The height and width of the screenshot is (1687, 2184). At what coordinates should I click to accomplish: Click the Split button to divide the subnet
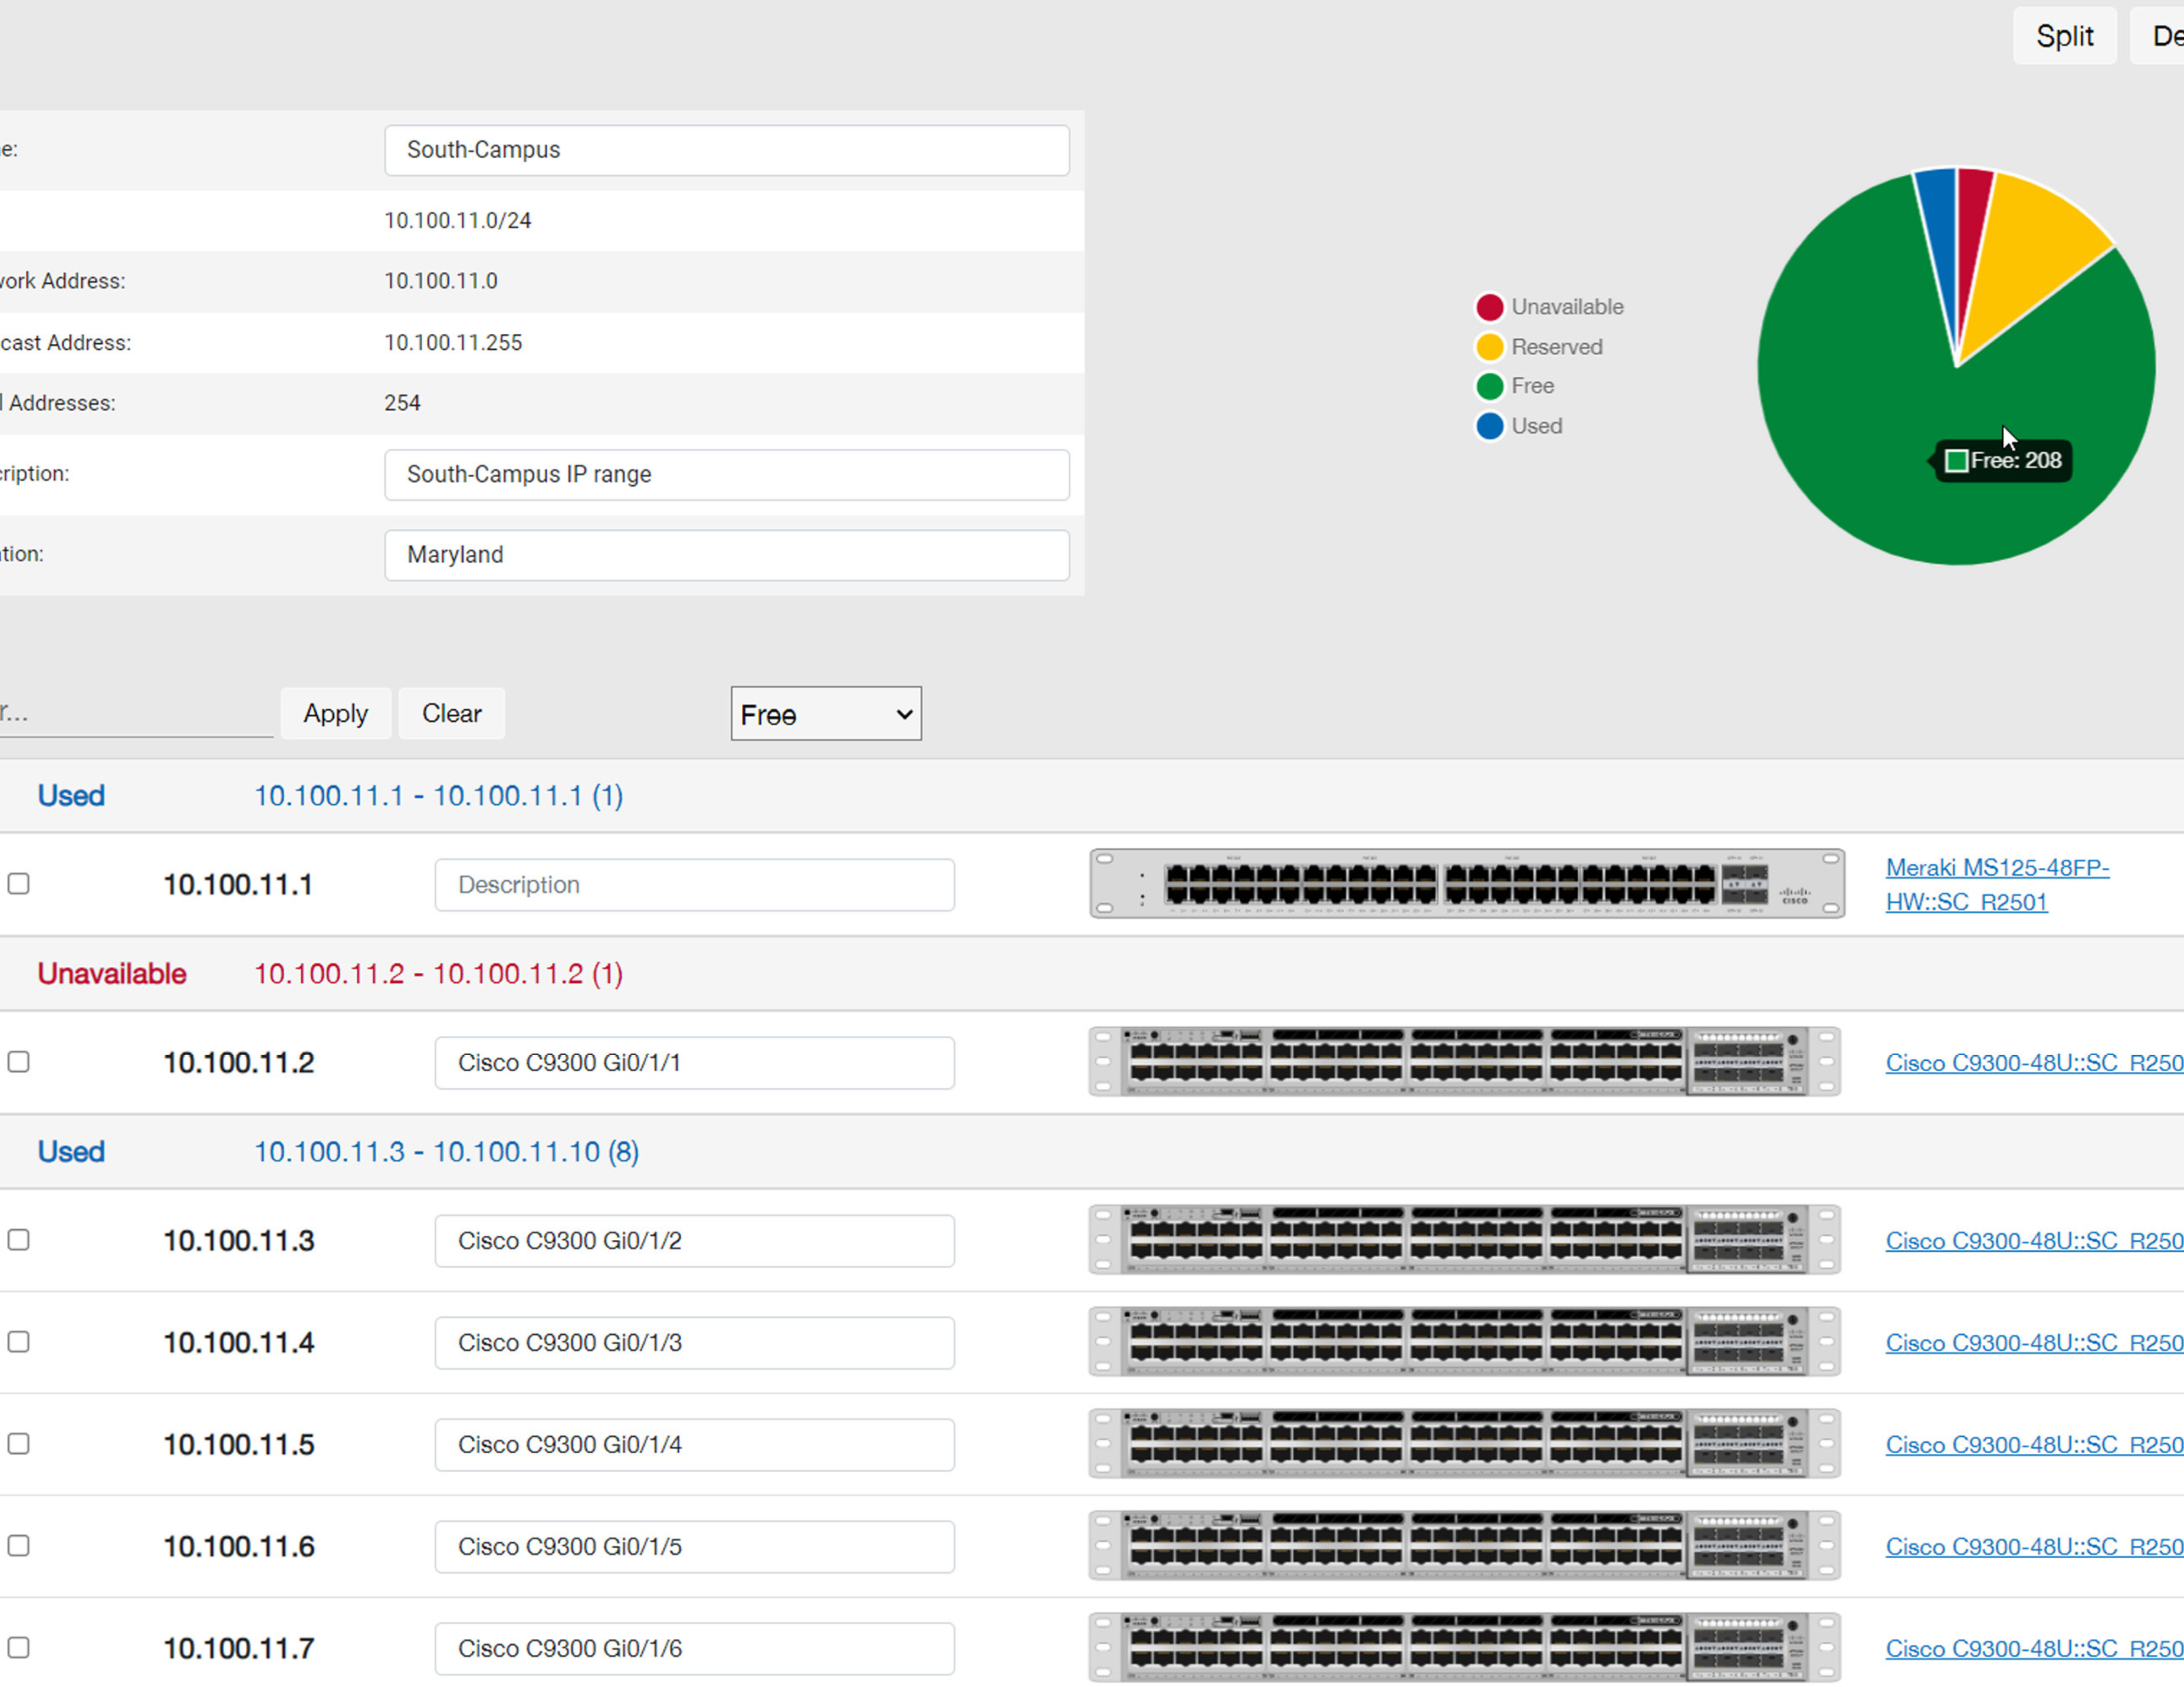pyautogui.click(x=2064, y=35)
